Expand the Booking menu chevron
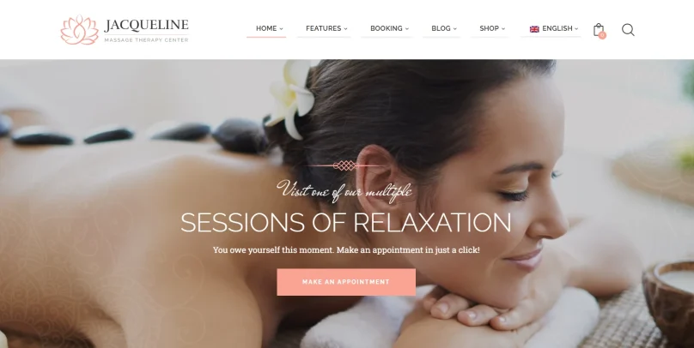Screen dimensions: 694x348 (x=407, y=28)
